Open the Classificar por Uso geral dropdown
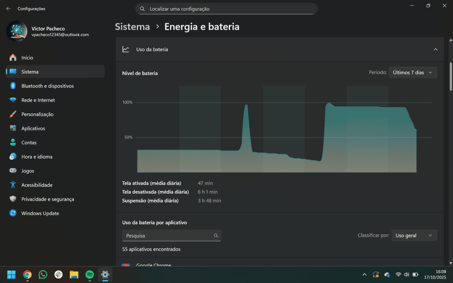 (x=414, y=235)
